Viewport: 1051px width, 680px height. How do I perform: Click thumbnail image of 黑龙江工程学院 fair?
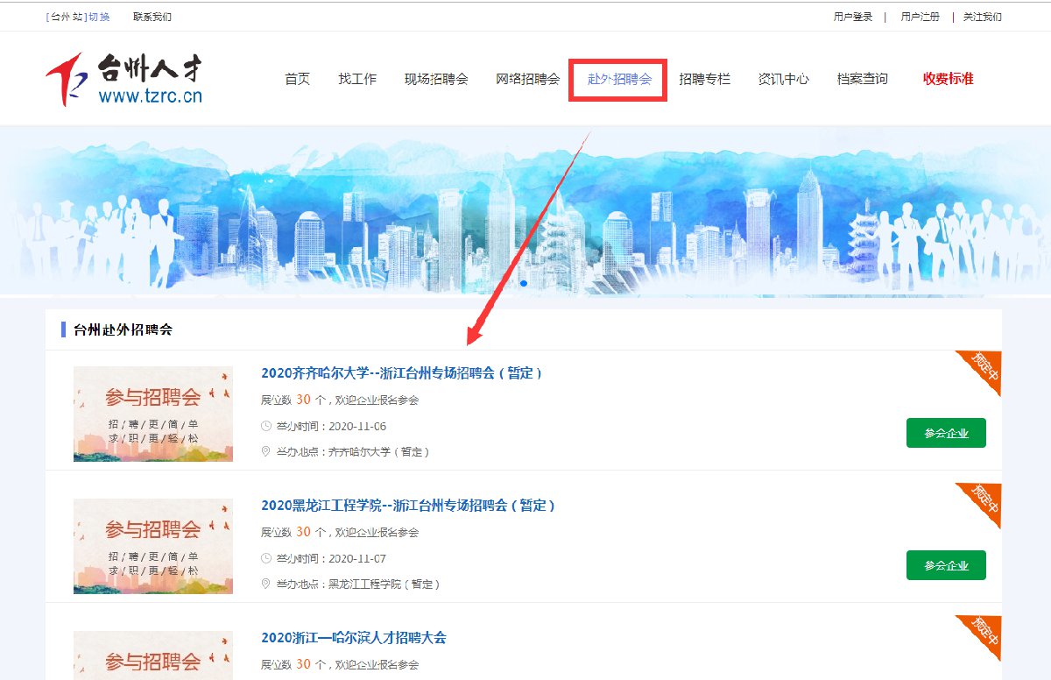(x=153, y=546)
